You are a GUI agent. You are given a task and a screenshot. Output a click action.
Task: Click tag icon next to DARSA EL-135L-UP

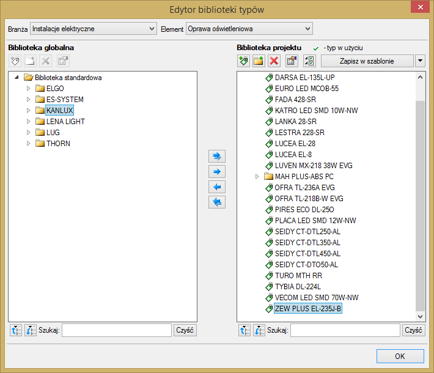269,78
